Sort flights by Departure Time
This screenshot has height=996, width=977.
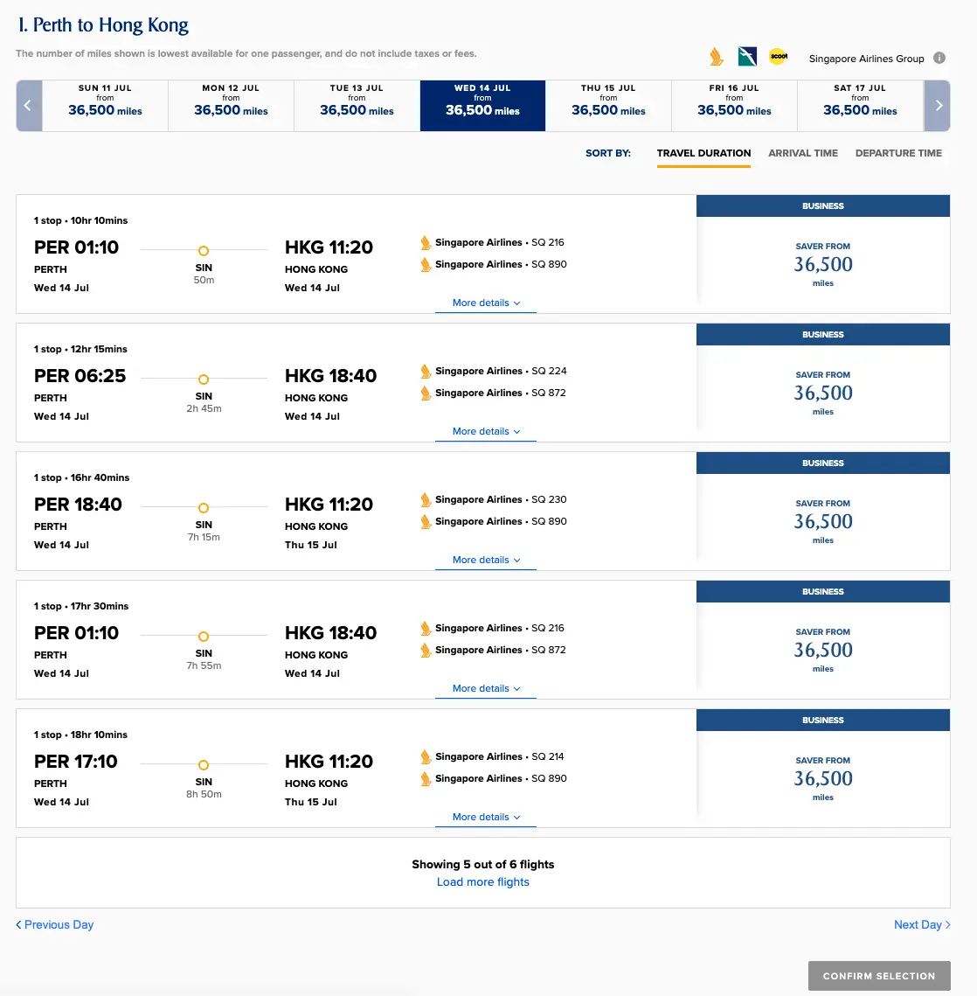(x=898, y=153)
